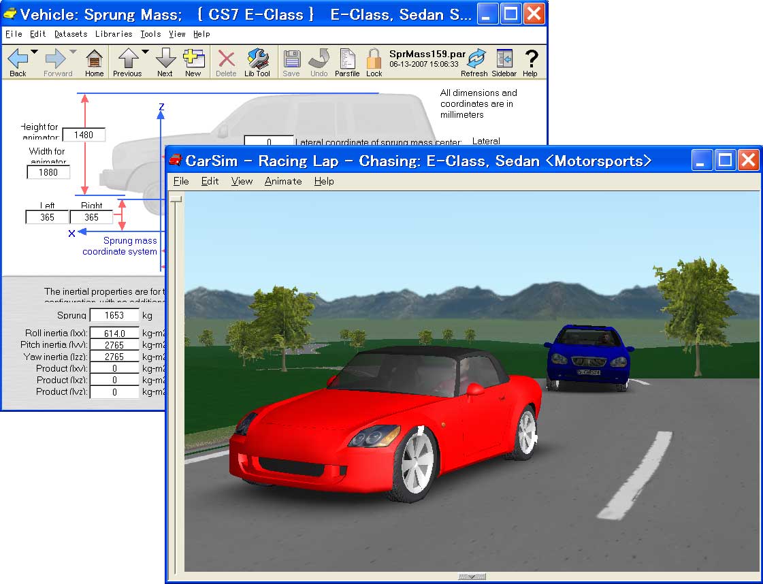Open File menu in CarSim animator
763x584 pixels.
coord(181,182)
